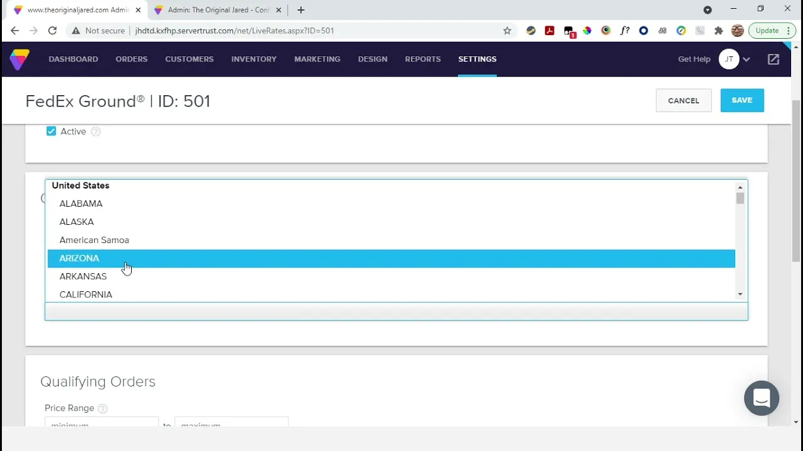Open the extension with red badge 1
This screenshot has height=451, width=803.
pyautogui.click(x=569, y=31)
